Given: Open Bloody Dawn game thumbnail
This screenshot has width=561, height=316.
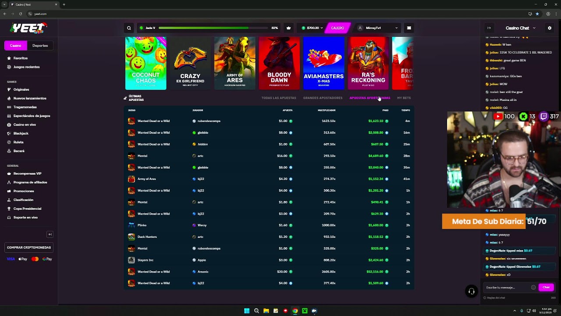Looking at the screenshot, I should coord(279,63).
